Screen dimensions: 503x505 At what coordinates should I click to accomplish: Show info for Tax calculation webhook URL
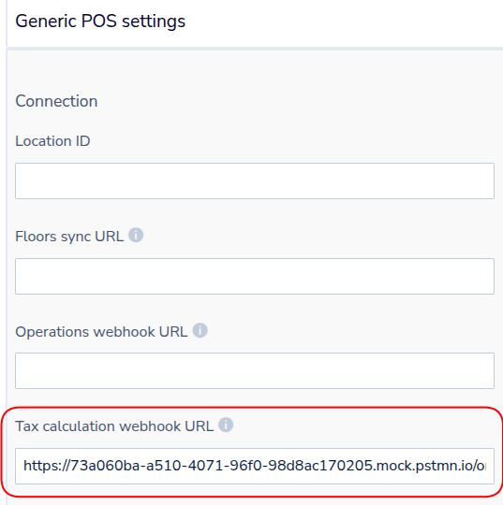[226, 425]
